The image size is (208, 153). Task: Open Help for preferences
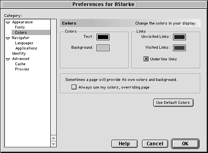tap(124, 144)
